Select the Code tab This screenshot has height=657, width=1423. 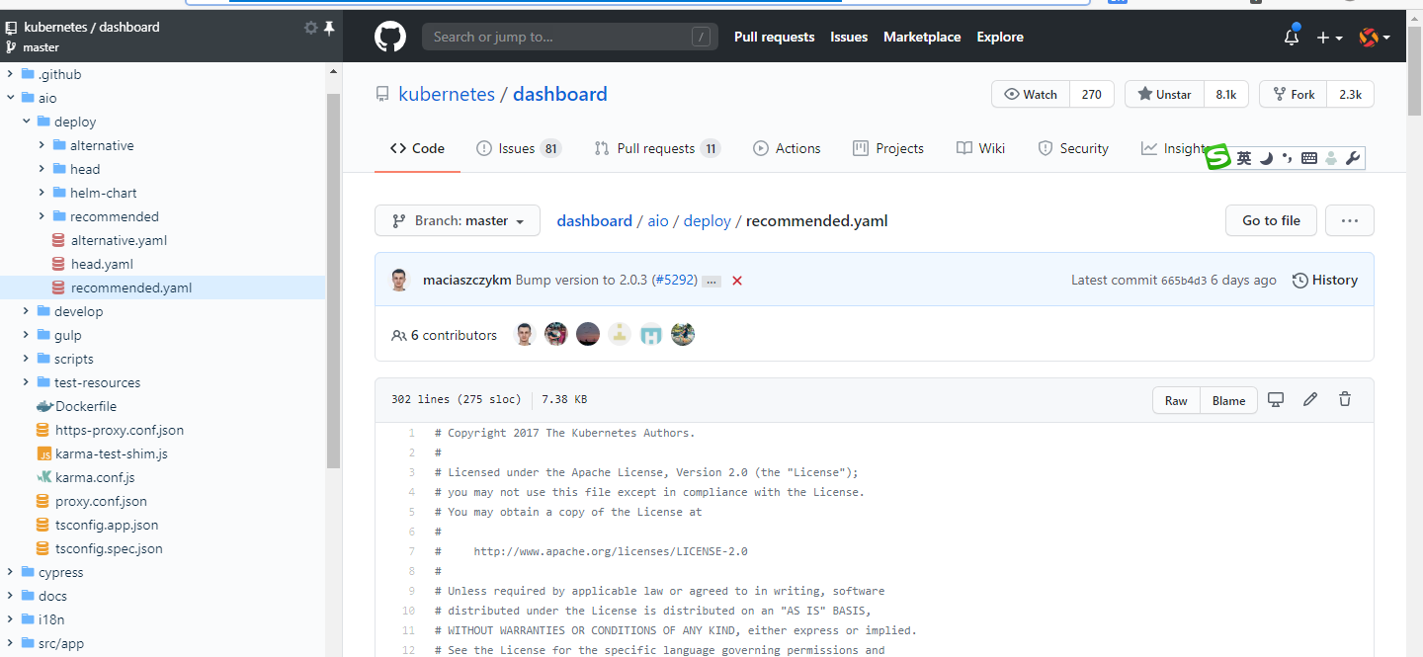click(417, 148)
